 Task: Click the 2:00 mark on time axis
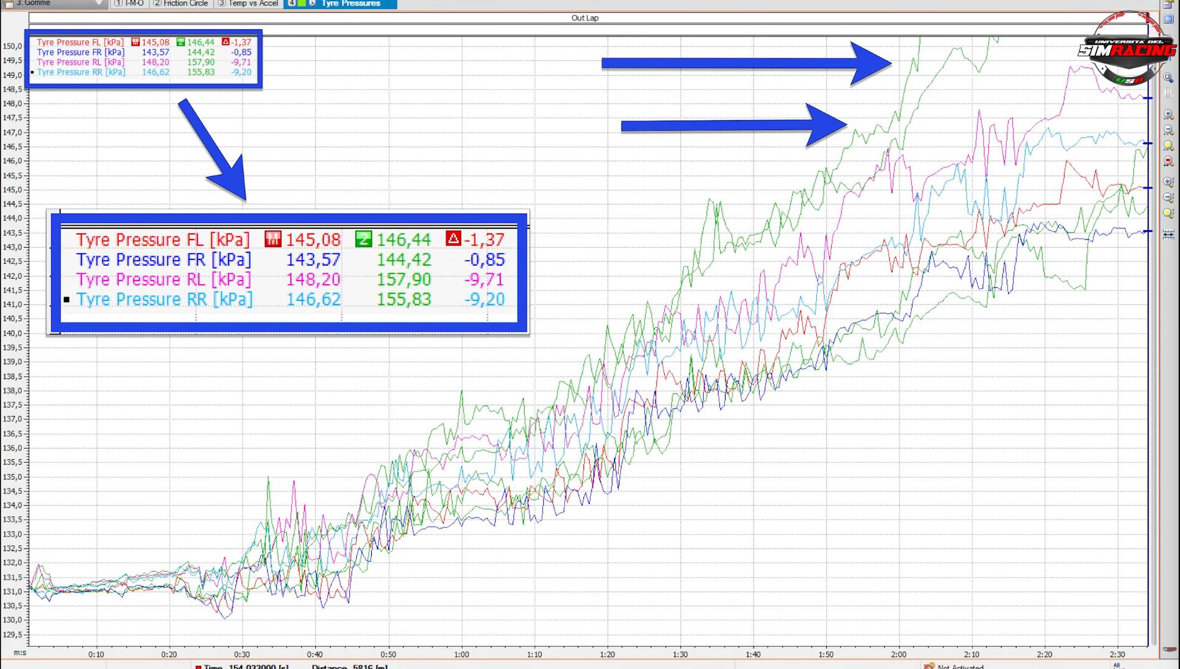(x=899, y=654)
